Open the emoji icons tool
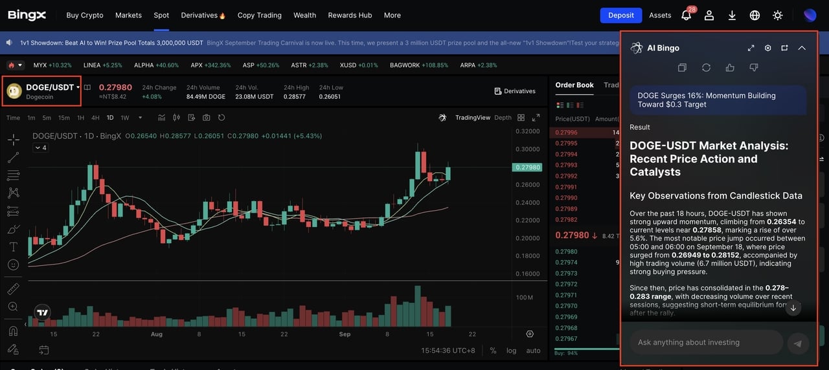 (13, 265)
